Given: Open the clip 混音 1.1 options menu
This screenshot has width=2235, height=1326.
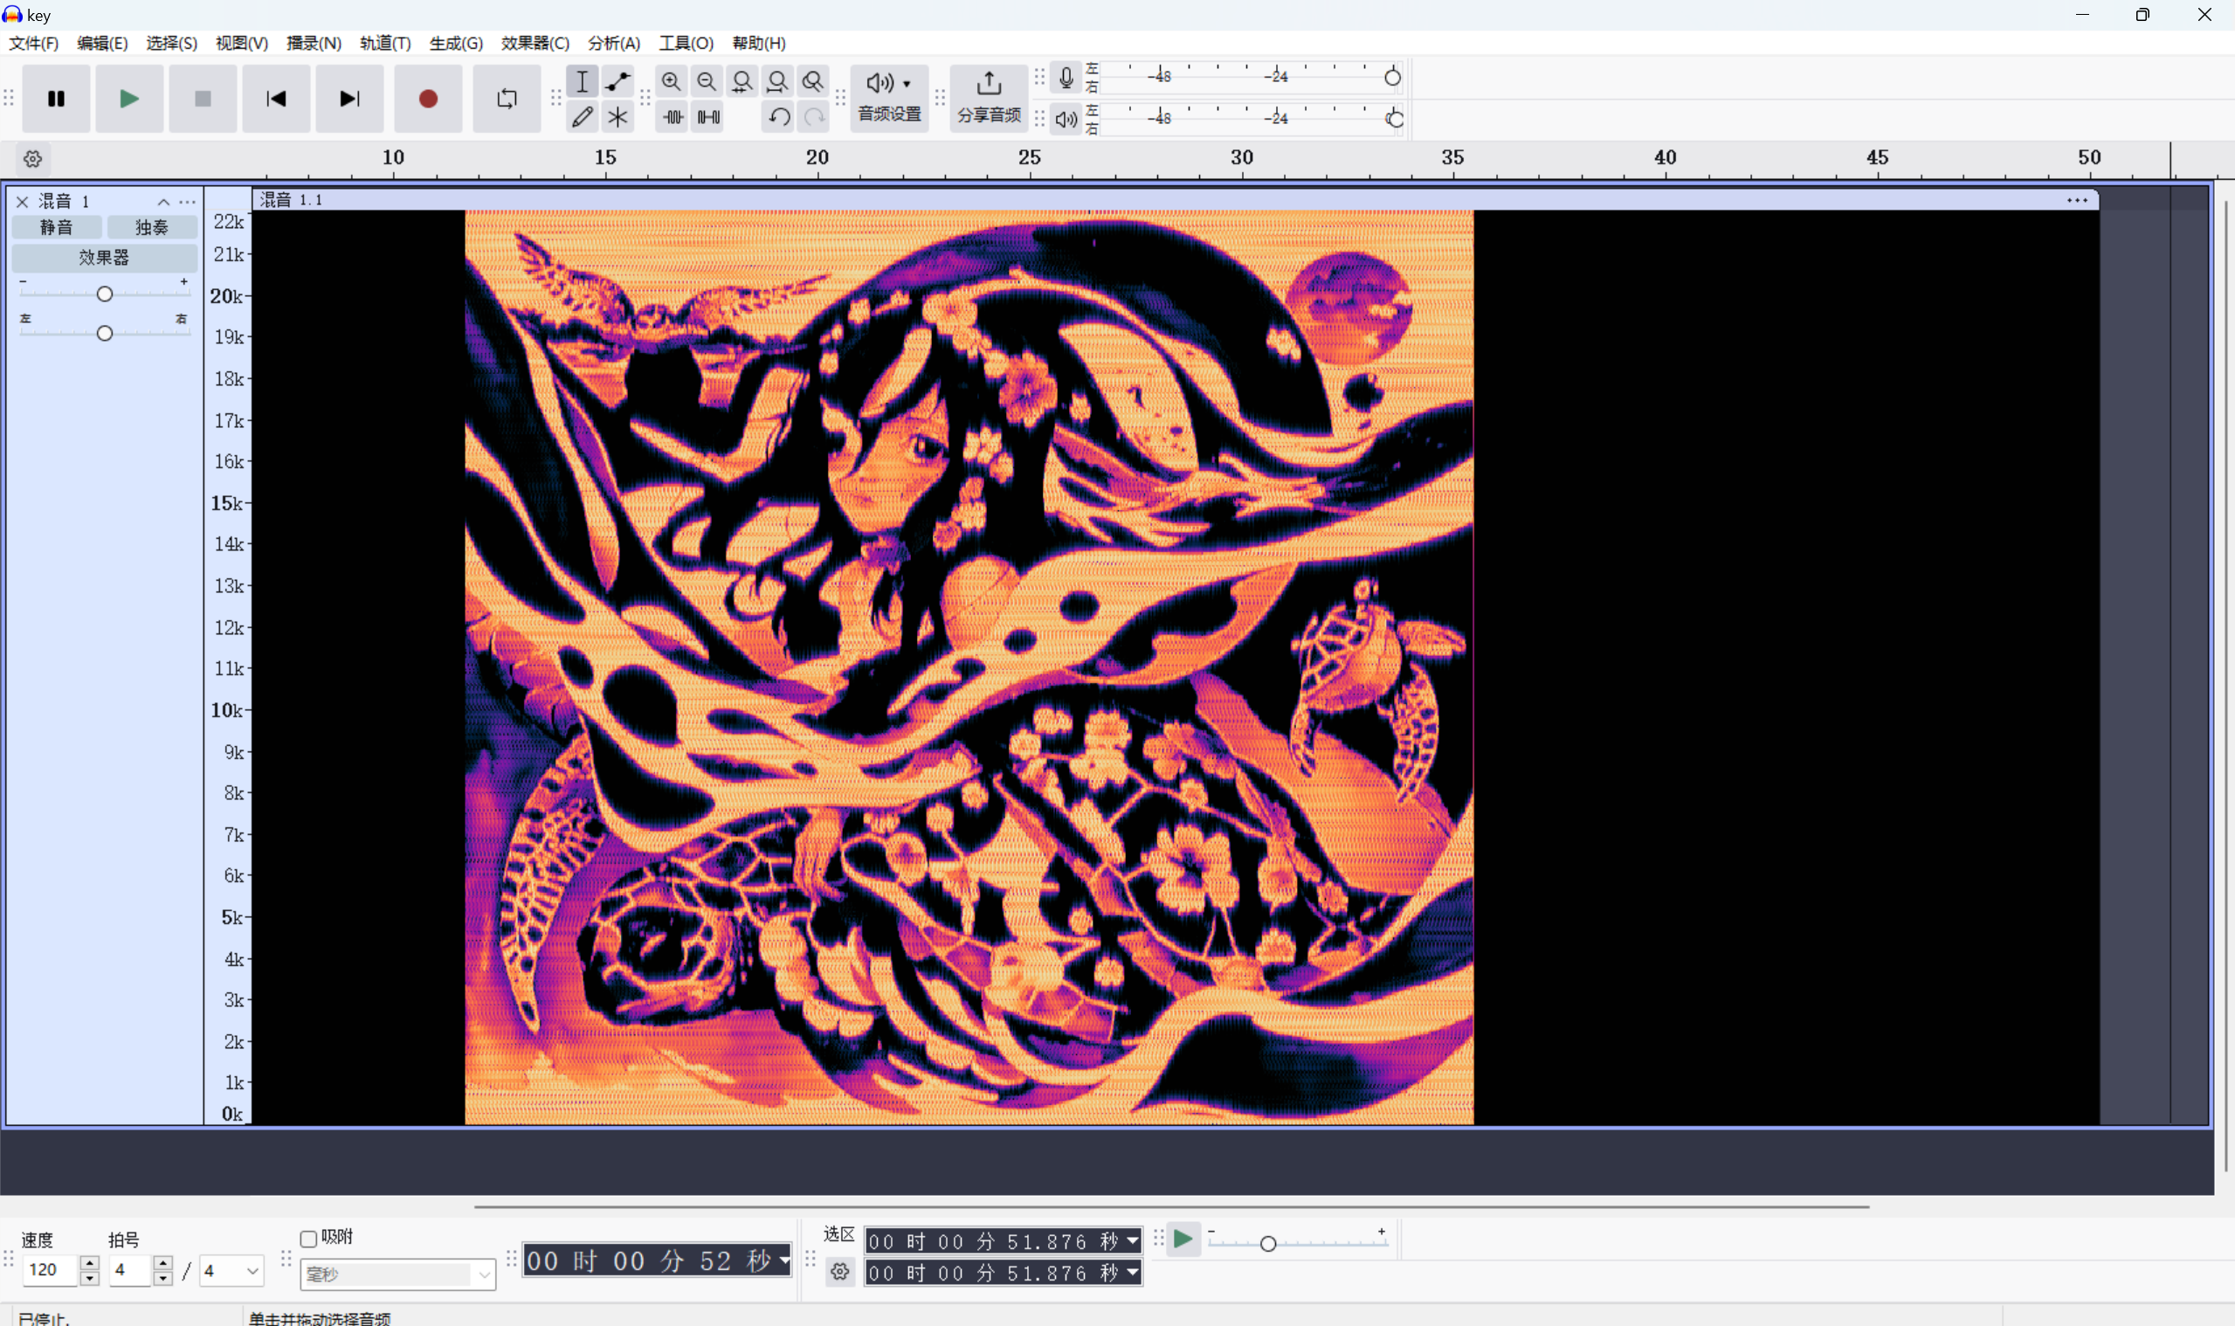Looking at the screenshot, I should [2077, 200].
